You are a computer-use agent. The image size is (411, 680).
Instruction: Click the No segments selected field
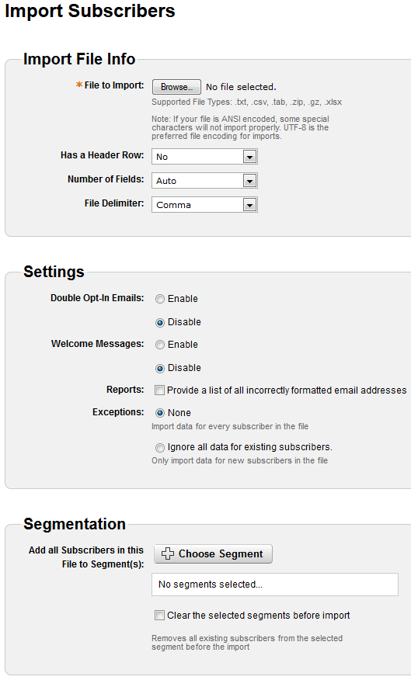pos(275,585)
